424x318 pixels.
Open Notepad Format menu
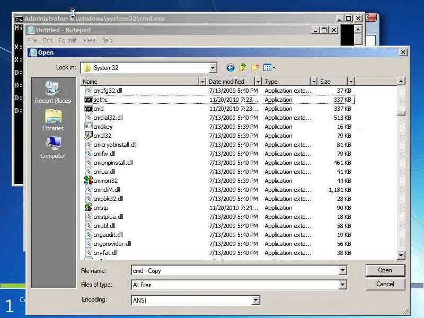(68, 40)
